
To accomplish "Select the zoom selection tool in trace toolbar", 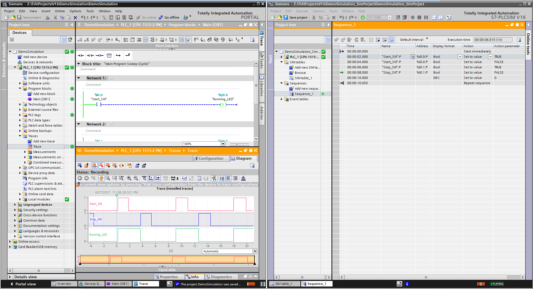I will 108,178.
